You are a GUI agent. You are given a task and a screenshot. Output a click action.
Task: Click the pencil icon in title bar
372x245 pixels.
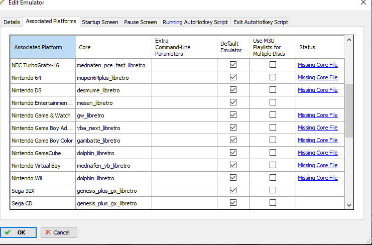pos(2,3)
